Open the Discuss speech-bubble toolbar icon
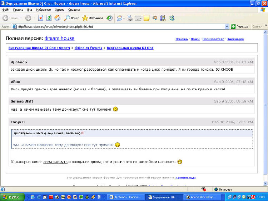Image resolution: width=268 pixels, height=201 pixels. coord(155,18)
